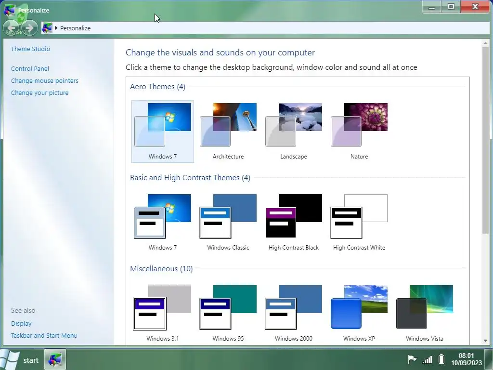Open Change your picture
Screen dimensions: 493x370
(x=39, y=93)
